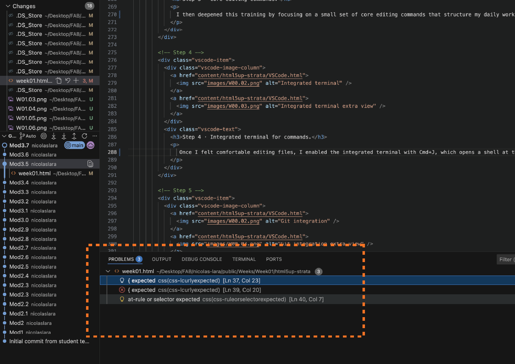Click lightbulb on at-rule expected problem
Screen dimensions: 515x364
pyautogui.click(x=122, y=299)
